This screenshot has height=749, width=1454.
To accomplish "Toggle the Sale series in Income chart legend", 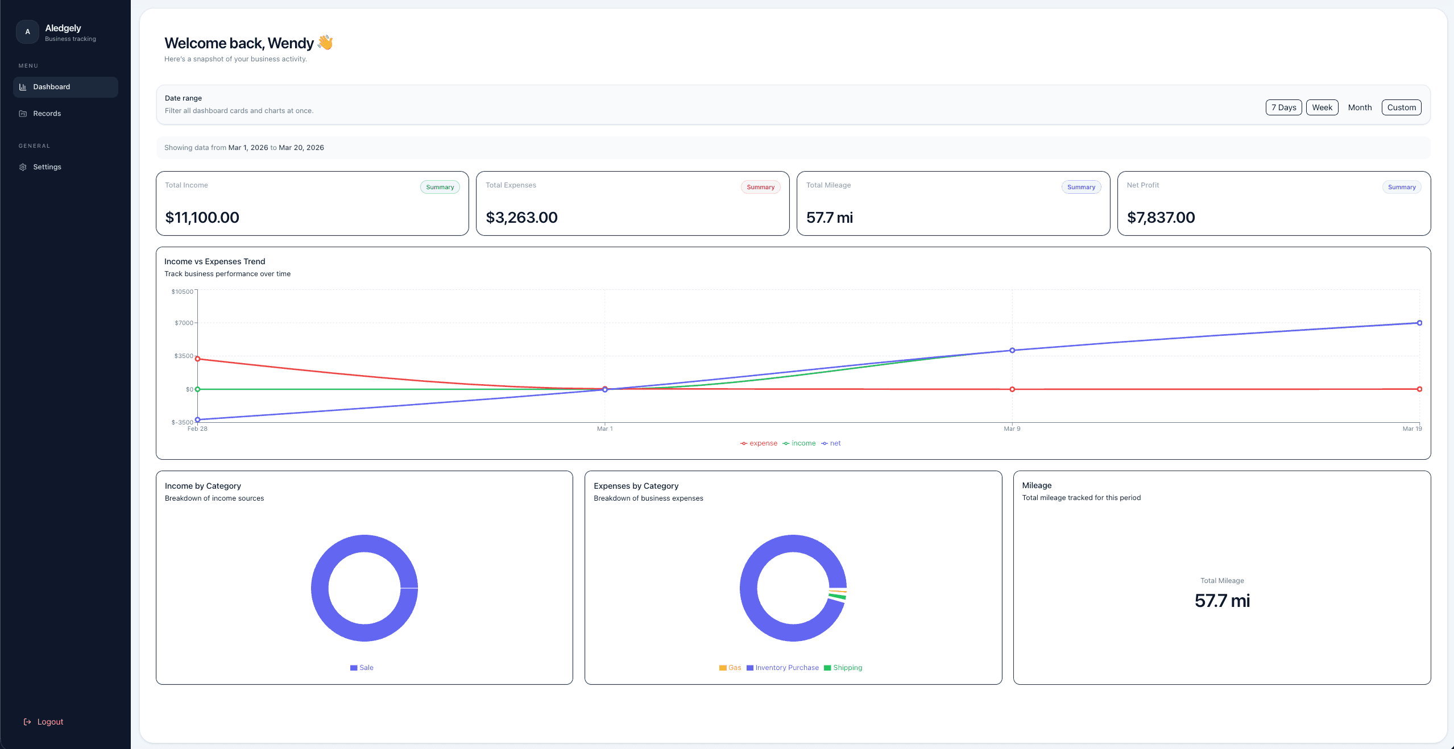I will [x=362, y=668].
